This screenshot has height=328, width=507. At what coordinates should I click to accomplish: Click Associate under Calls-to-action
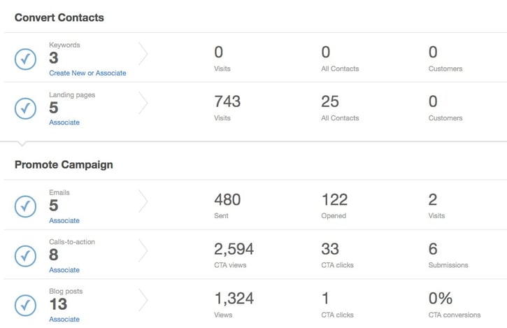tap(64, 270)
